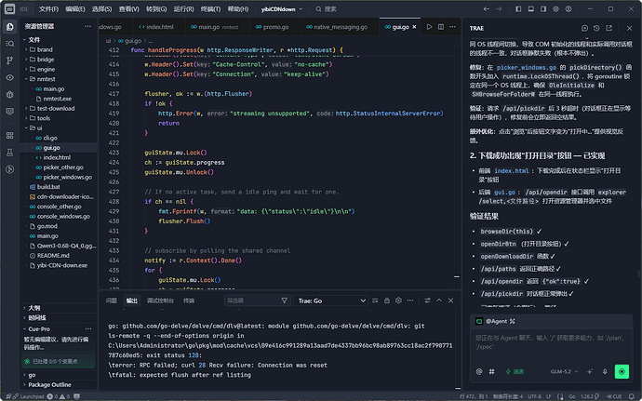Open account icon in title bar
The height and width of the screenshot is (401, 642).
568,9
